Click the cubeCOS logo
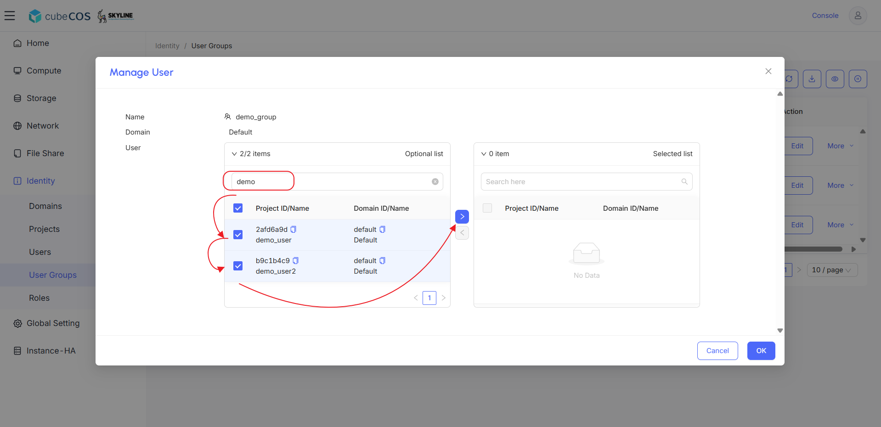Image resolution: width=881 pixels, height=427 pixels. pos(60,16)
